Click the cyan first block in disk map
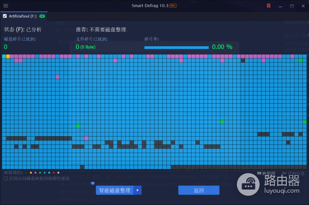 pos(4,57)
